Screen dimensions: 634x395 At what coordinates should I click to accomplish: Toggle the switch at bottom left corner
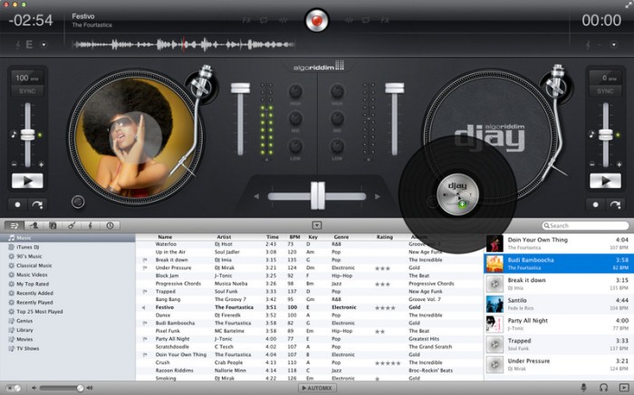click(x=14, y=388)
